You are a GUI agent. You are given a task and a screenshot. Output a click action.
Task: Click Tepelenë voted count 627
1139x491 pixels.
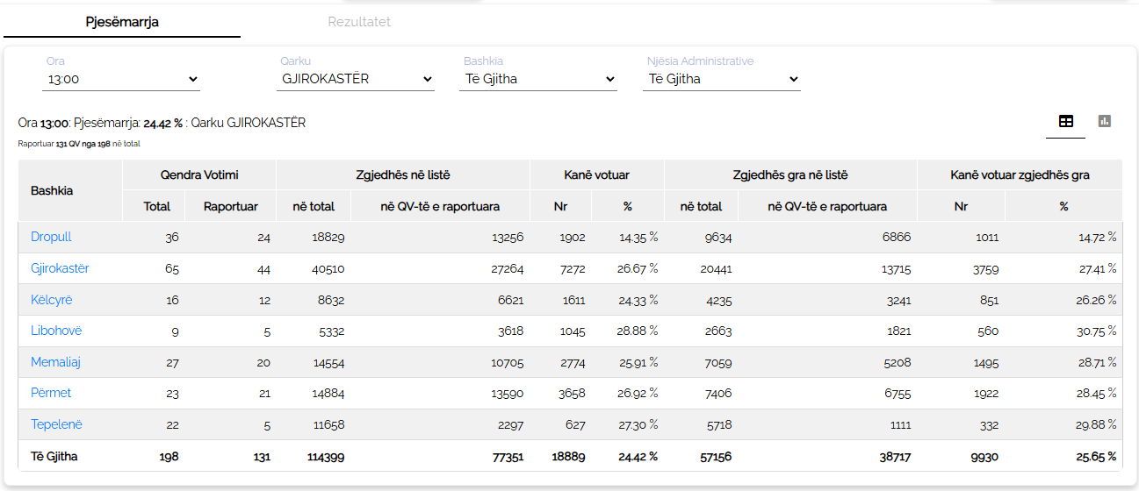coord(575,425)
